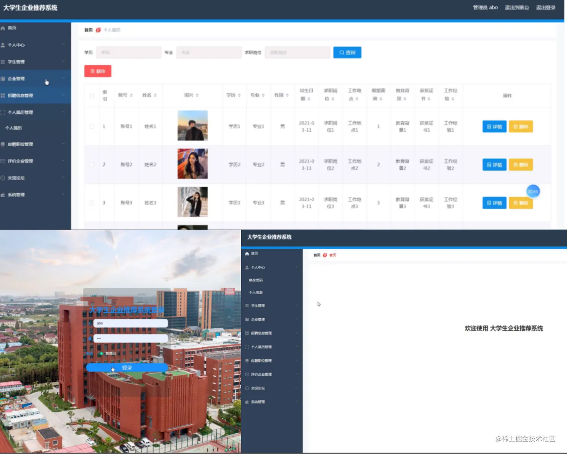Click the 专业 search input field
Screen dimensions: 567x454
click(209, 53)
